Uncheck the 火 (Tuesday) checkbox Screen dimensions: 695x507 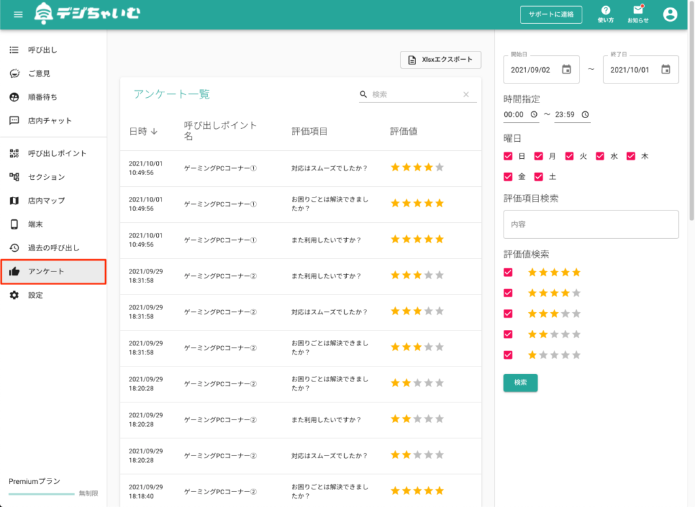[x=569, y=156]
